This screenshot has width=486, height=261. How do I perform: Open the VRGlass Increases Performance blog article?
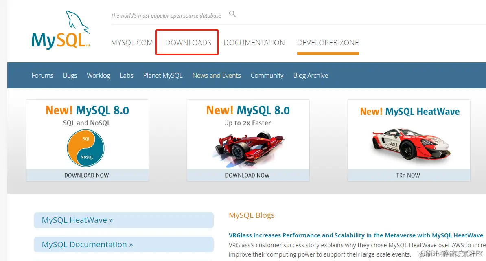pyautogui.click(x=356, y=235)
